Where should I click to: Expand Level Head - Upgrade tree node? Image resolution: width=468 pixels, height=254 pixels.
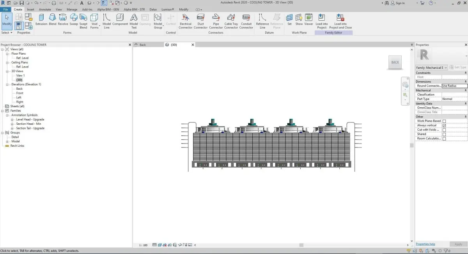(x=12, y=119)
